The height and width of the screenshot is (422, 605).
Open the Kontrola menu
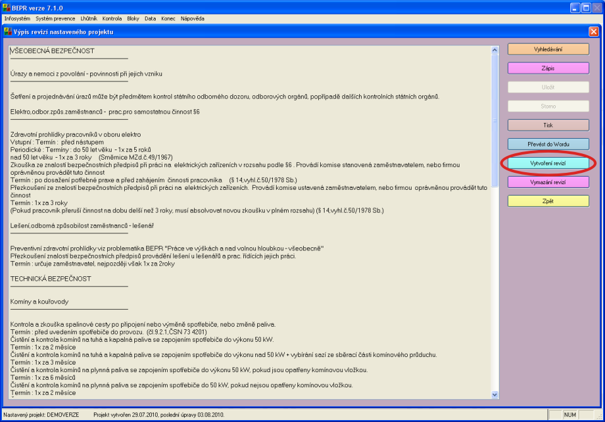(x=112, y=18)
